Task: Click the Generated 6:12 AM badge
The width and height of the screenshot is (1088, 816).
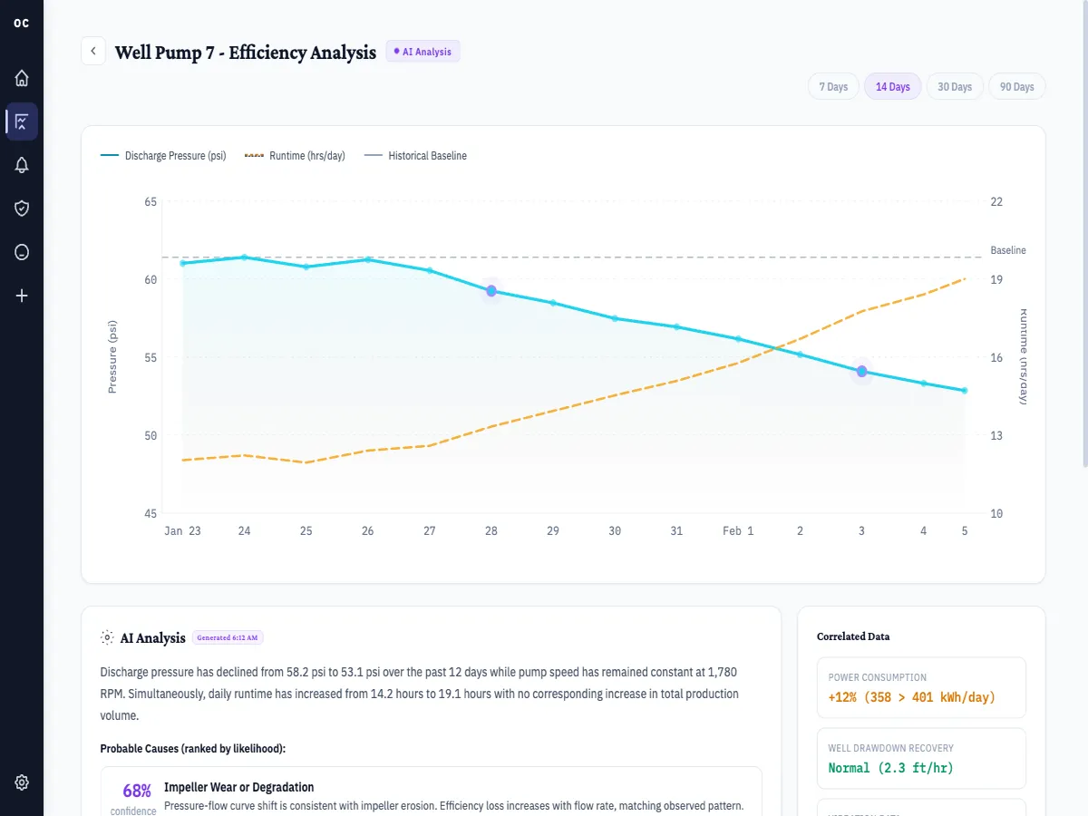Action: pyautogui.click(x=228, y=637)
